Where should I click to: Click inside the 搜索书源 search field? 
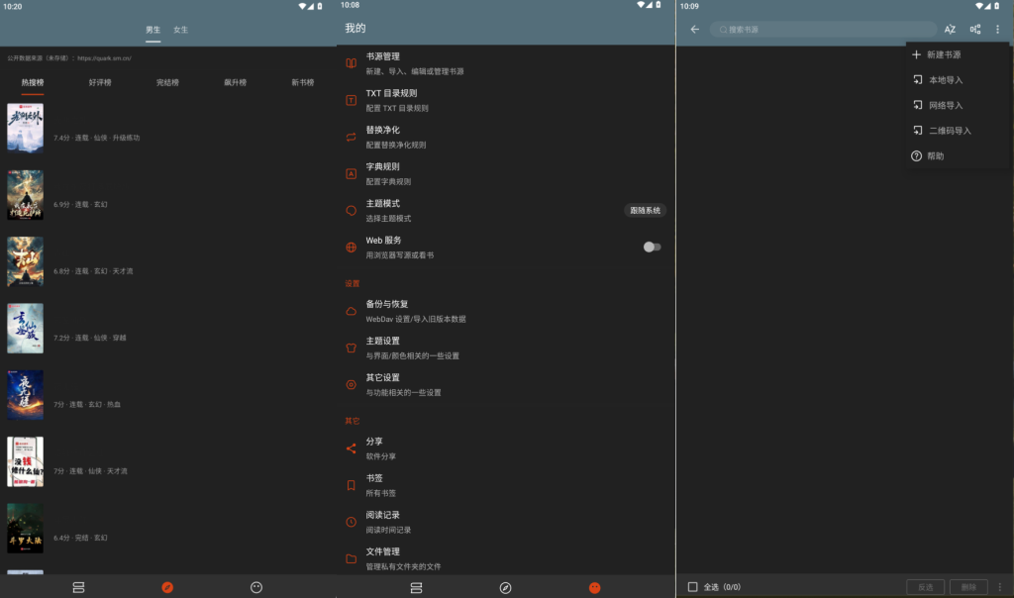click(x=822, y=30)
